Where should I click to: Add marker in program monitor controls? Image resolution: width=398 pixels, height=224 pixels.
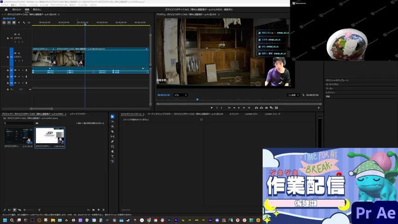pyautogui.click(x=211, y=108)
